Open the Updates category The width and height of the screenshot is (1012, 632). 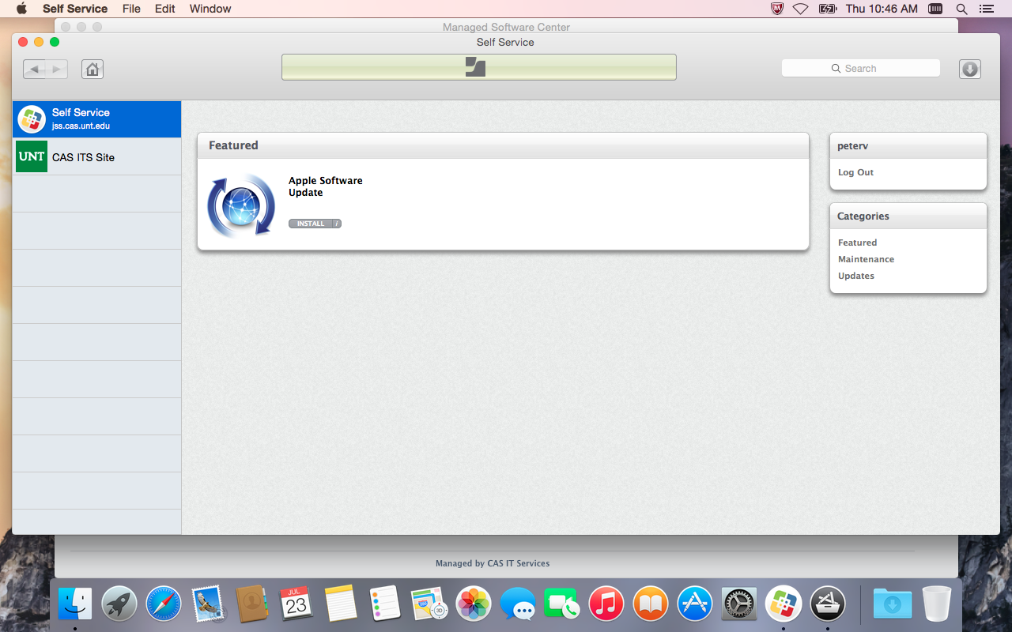click(855, 276)
